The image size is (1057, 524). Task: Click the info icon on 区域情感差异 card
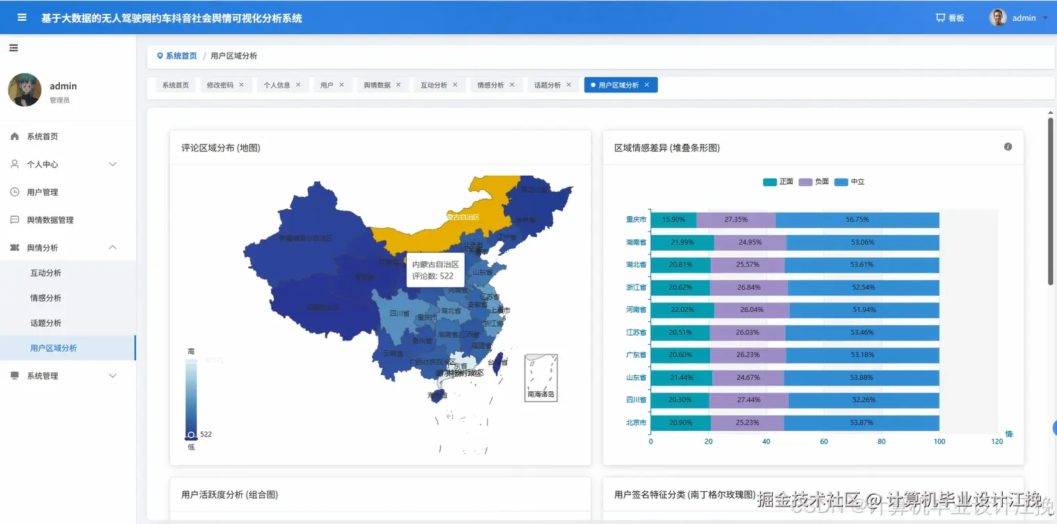click(x=1008, y=147)
